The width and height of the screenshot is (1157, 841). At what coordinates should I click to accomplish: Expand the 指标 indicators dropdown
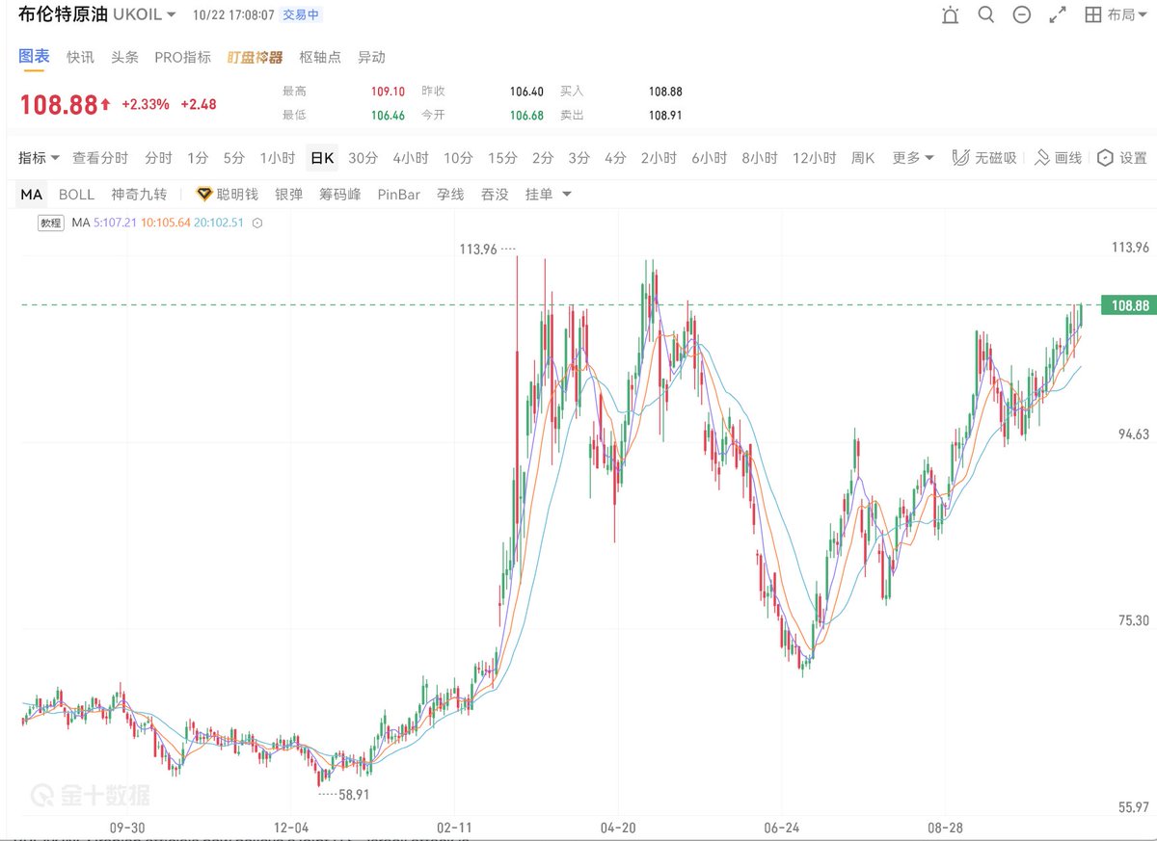click(x=55, y=158)
